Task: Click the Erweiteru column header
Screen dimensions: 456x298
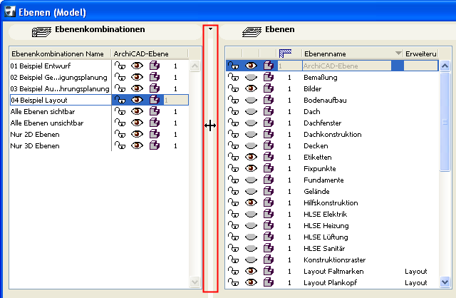Action: pos(421,53)
